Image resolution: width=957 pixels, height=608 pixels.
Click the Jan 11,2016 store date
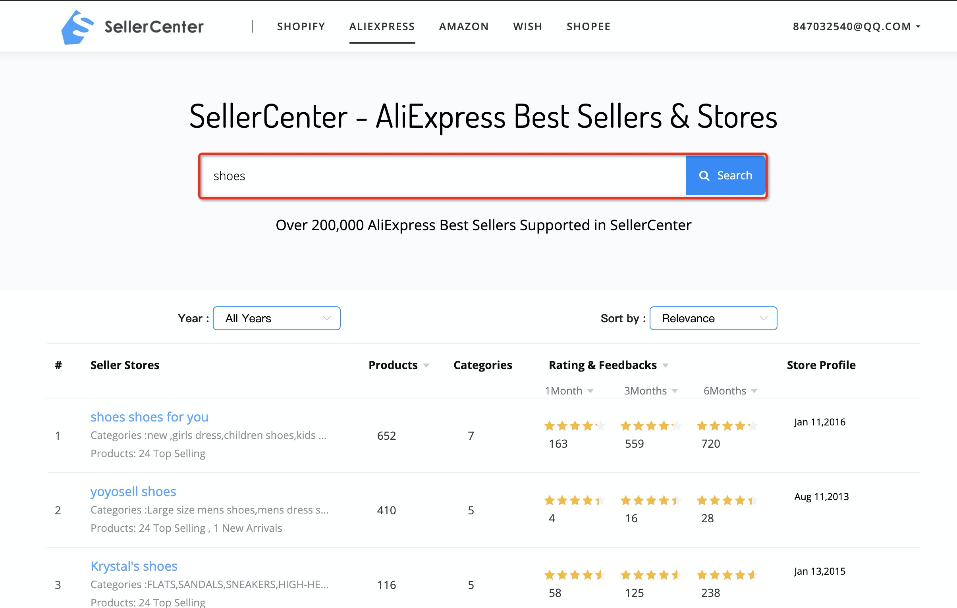[x=820, y=422]
